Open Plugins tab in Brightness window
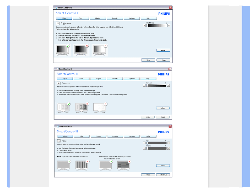The image size is (250, 193). (x=98, y=18)
